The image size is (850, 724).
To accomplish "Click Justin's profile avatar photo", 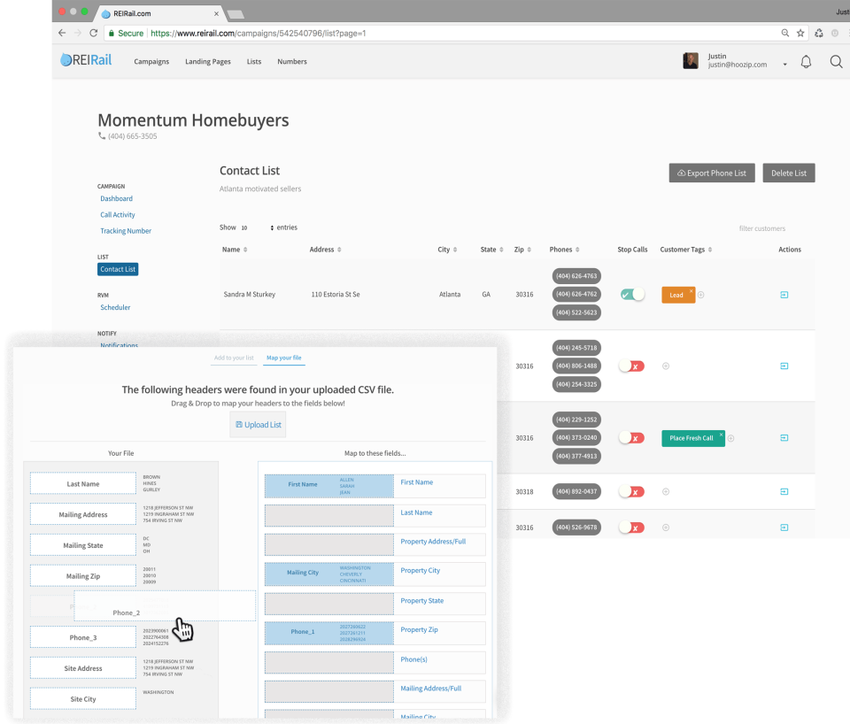I will [691, 60].
